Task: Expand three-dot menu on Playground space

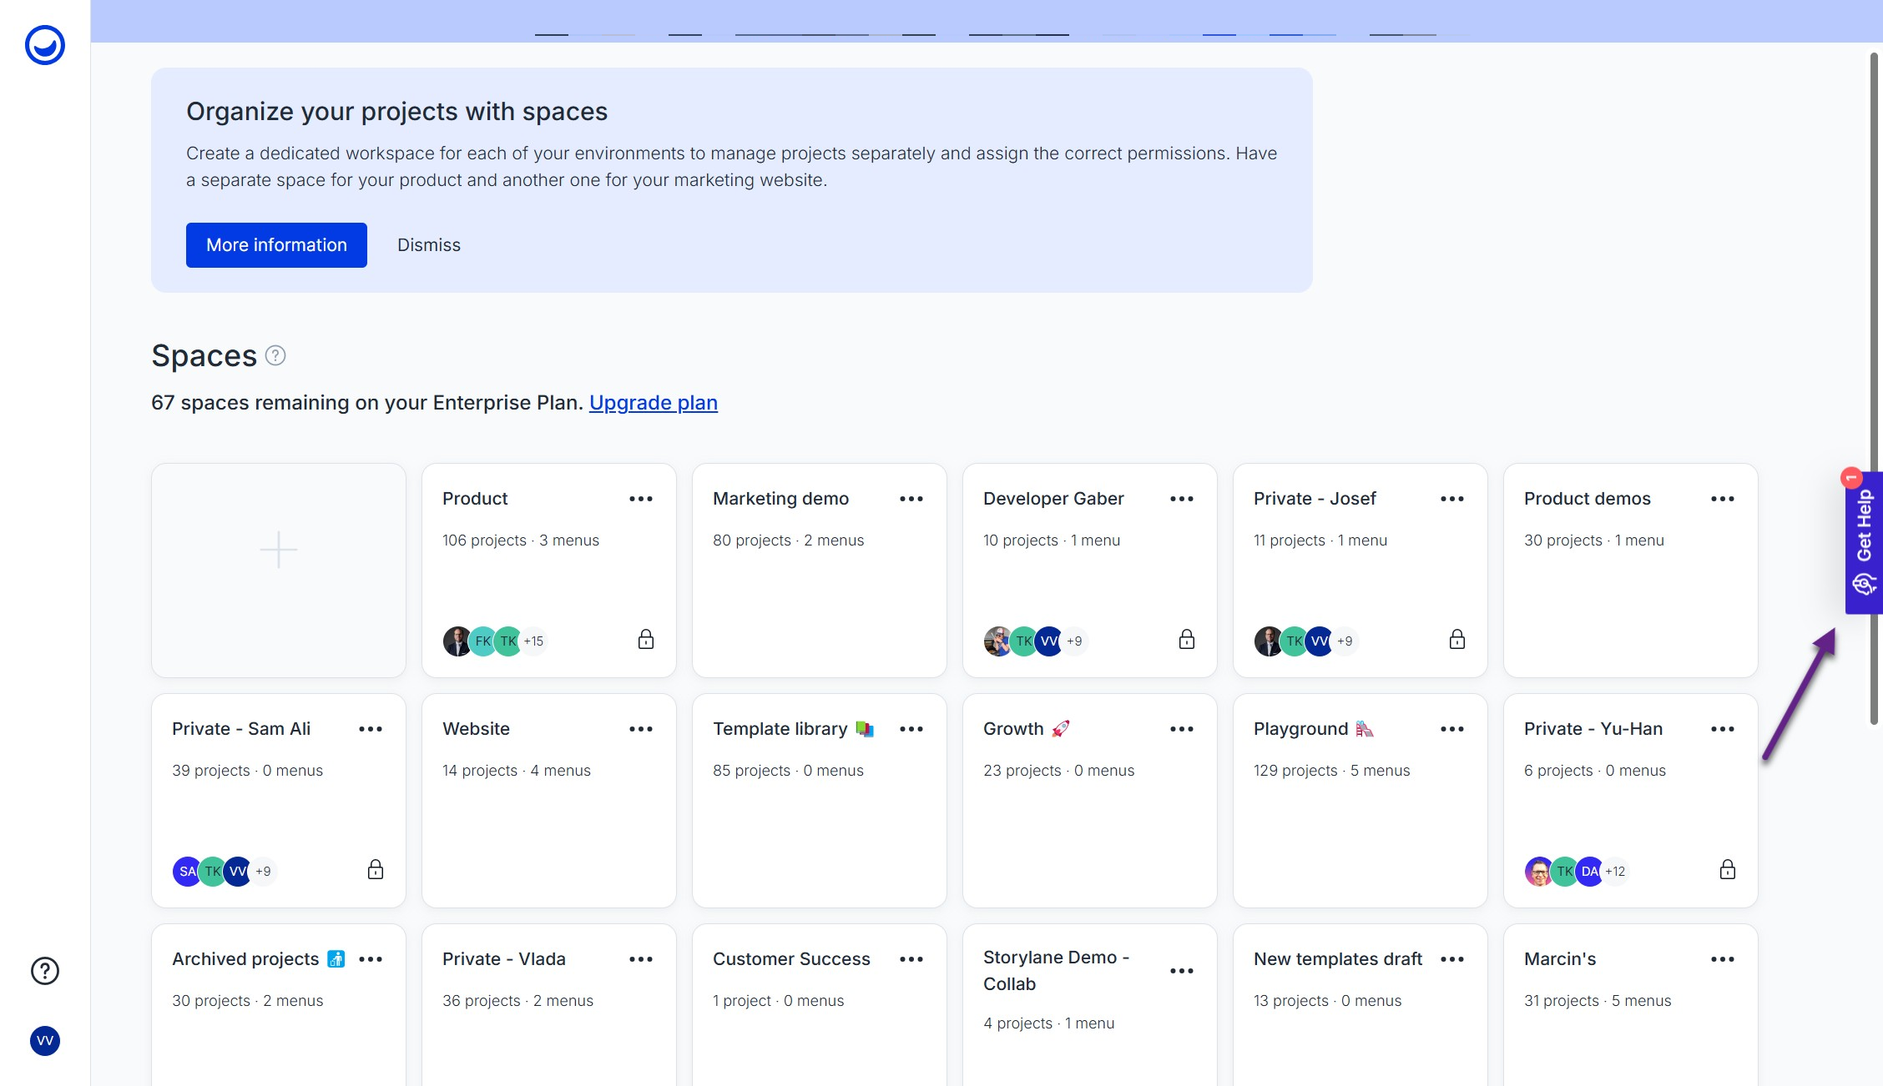Action: coord(1452,729)
